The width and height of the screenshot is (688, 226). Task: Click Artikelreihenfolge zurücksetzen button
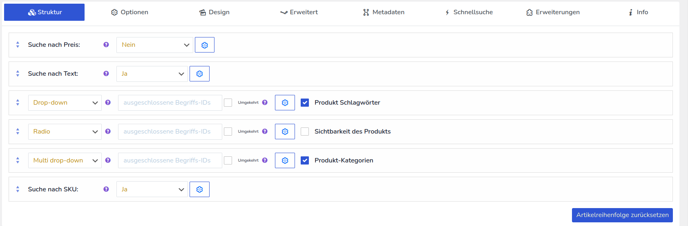[622, 215]
